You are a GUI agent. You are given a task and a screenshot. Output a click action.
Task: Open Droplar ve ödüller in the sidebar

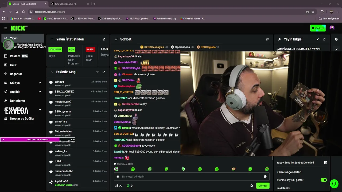pyautogui.click(x=23, y=119)
